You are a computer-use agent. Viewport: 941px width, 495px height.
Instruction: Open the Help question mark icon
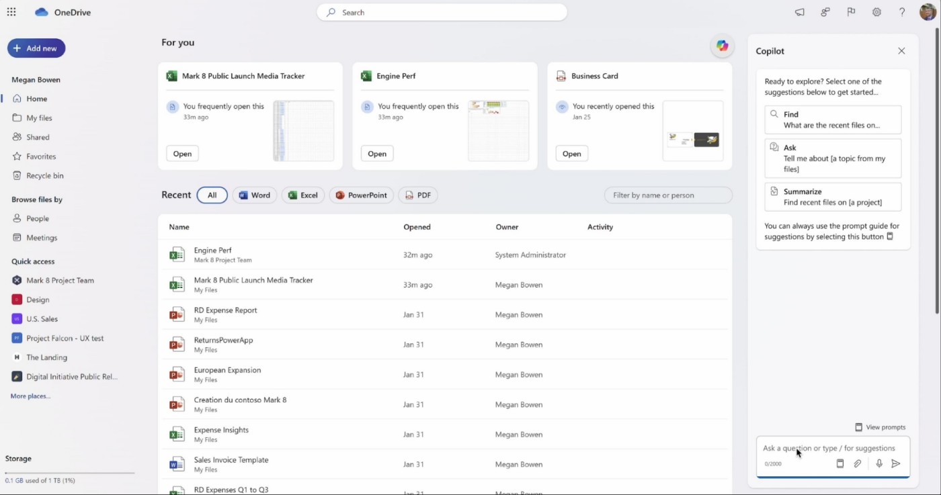pyautogui.click(x=902, y=12)
